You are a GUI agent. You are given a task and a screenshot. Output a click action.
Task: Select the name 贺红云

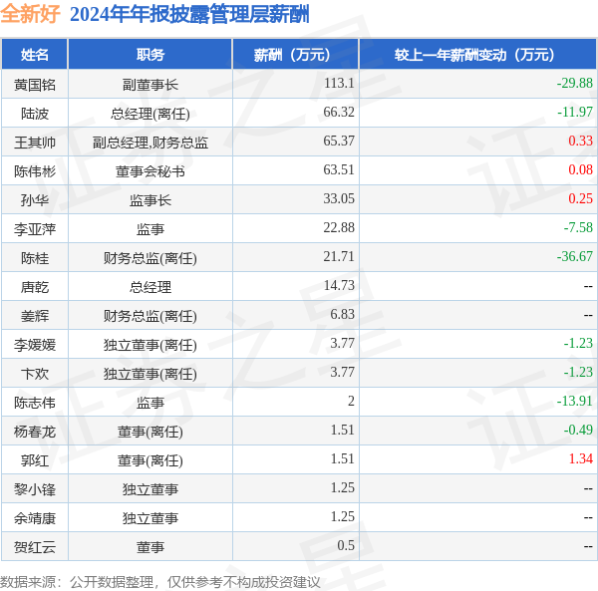click(x=35, y=547)
